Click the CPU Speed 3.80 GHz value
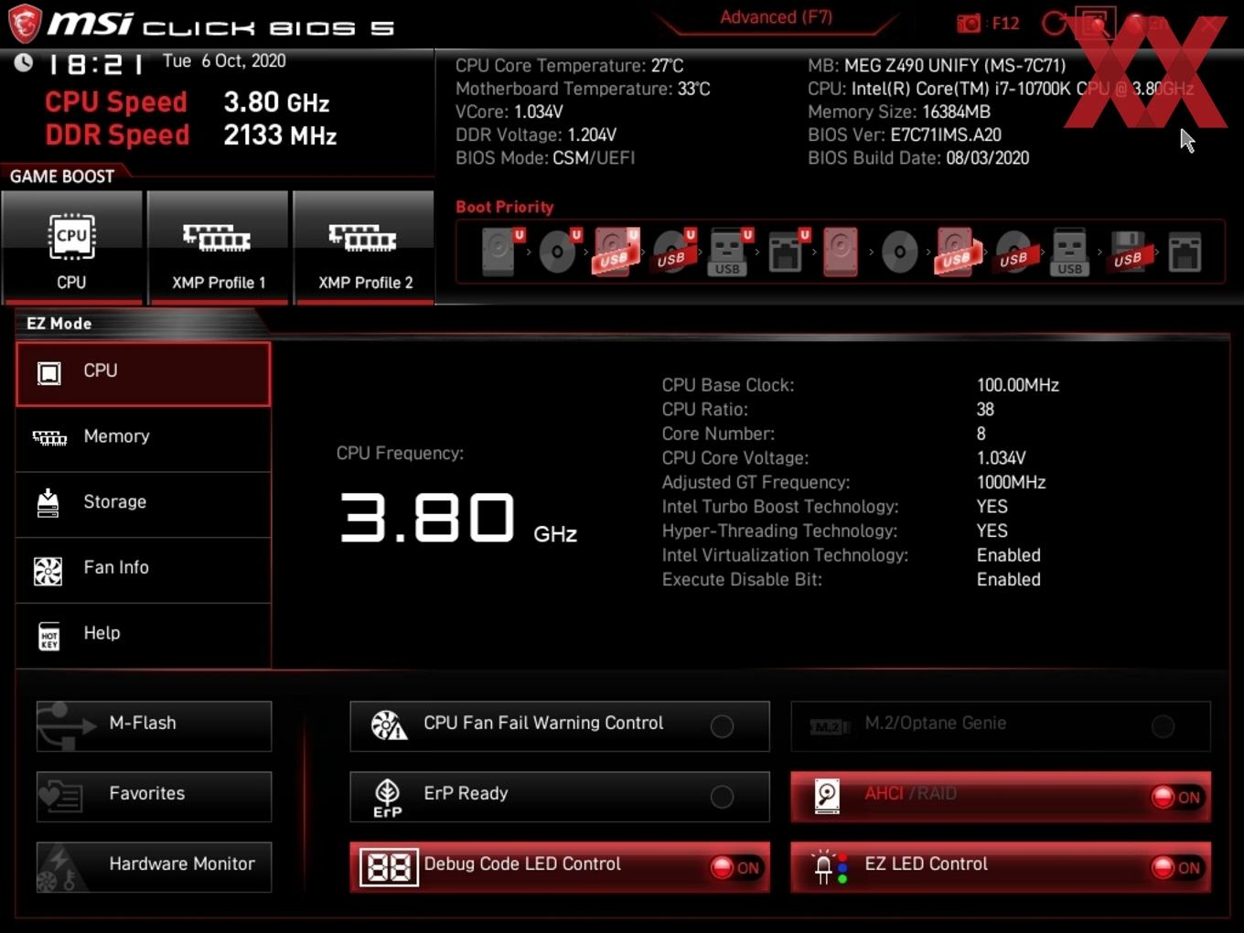 point(276,102)
